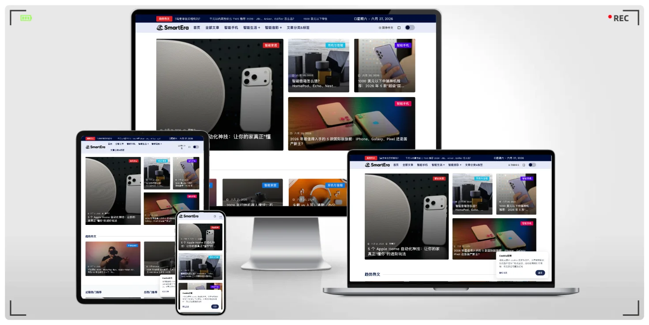649x325 pixels.
Task: Toggle the dark mode switch on the laptop
Action: coord(532,165)
